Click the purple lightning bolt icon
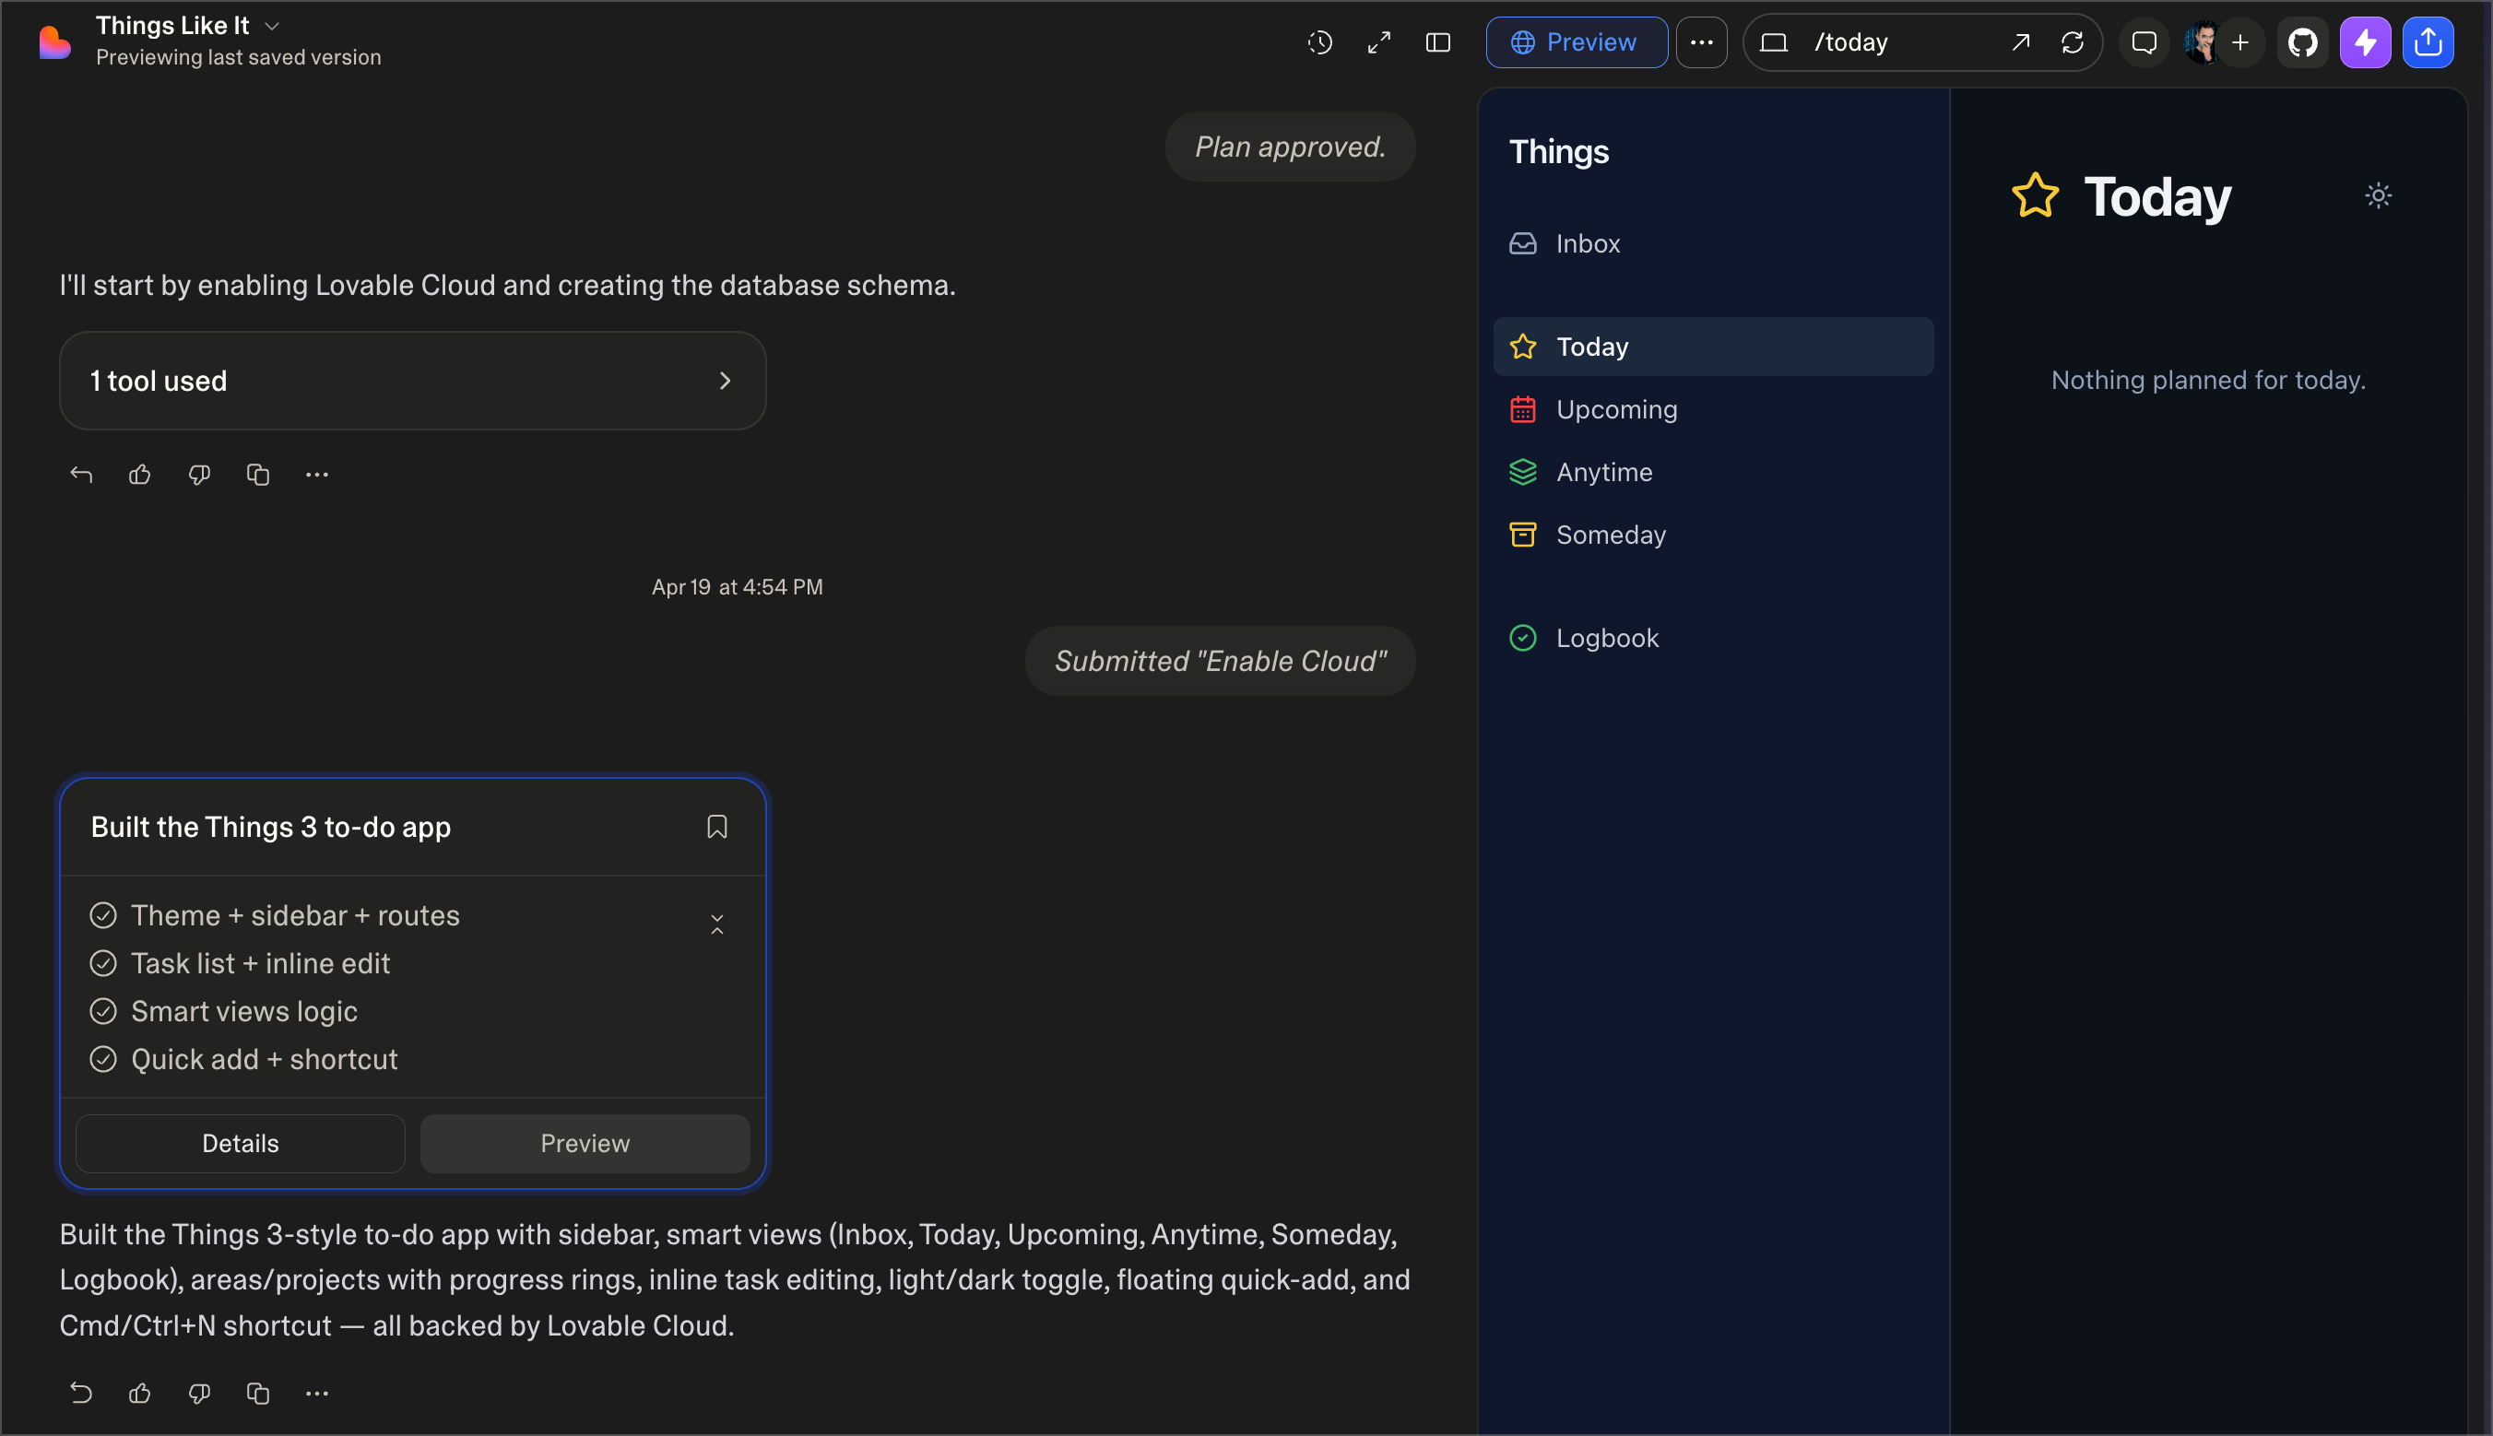This screenshot has width=2493, height=1436. pos(2366,42)
